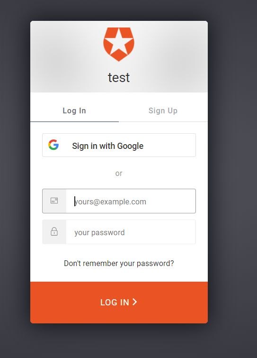
Task: Submit with the orange LOG IN button
Action: 119,303
